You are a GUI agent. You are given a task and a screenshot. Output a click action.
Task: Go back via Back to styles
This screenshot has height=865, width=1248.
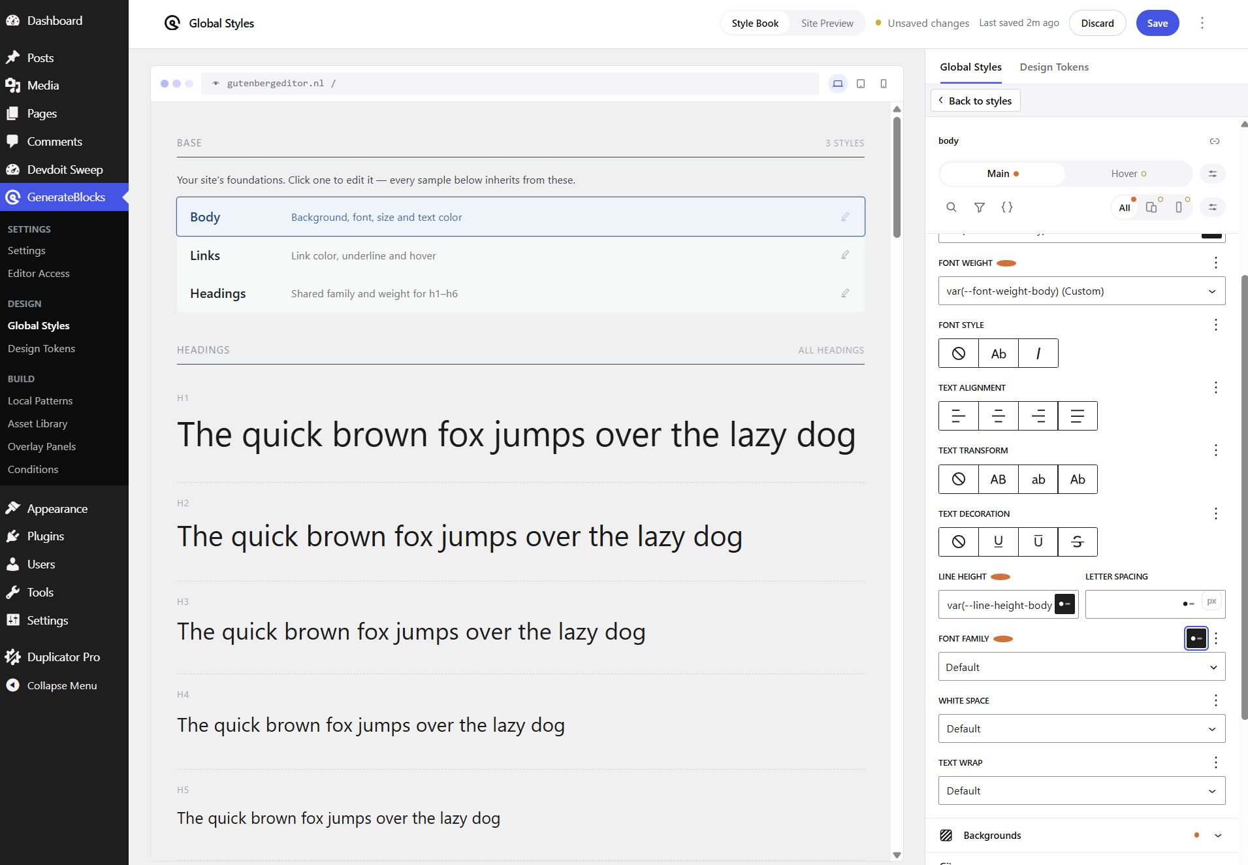975,101
